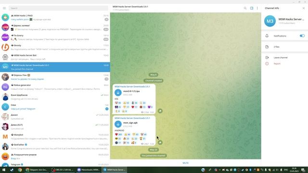The image size is (308, 173).
Task: Toggle the right info column icon
Action: click(x=252, y=8)
